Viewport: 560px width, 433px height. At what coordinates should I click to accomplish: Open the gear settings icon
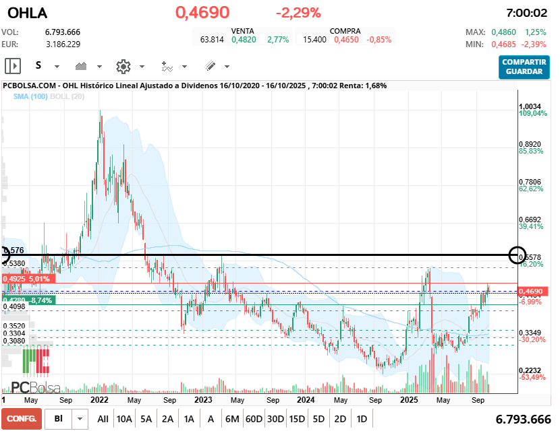(x=123, y=66)
